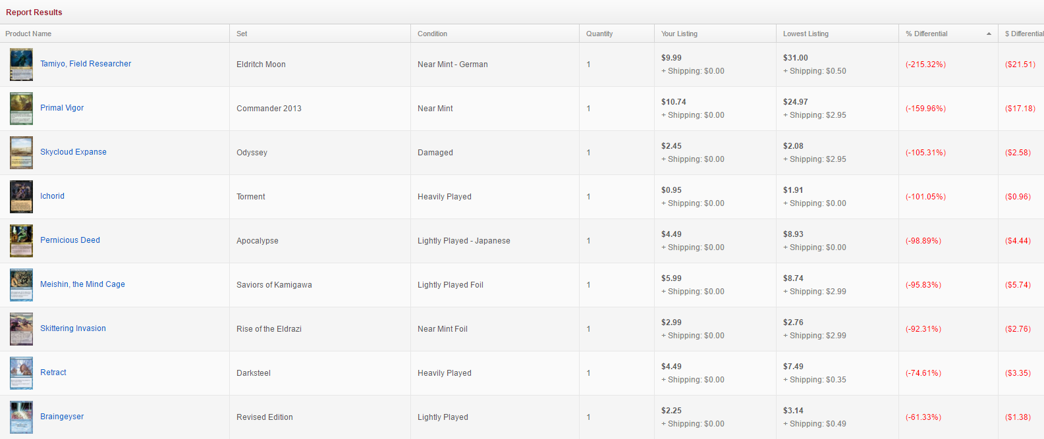Viewport: 1044px width, 439px height.
Task: Click the Retract card thumbnail
Action: point(21,373)
